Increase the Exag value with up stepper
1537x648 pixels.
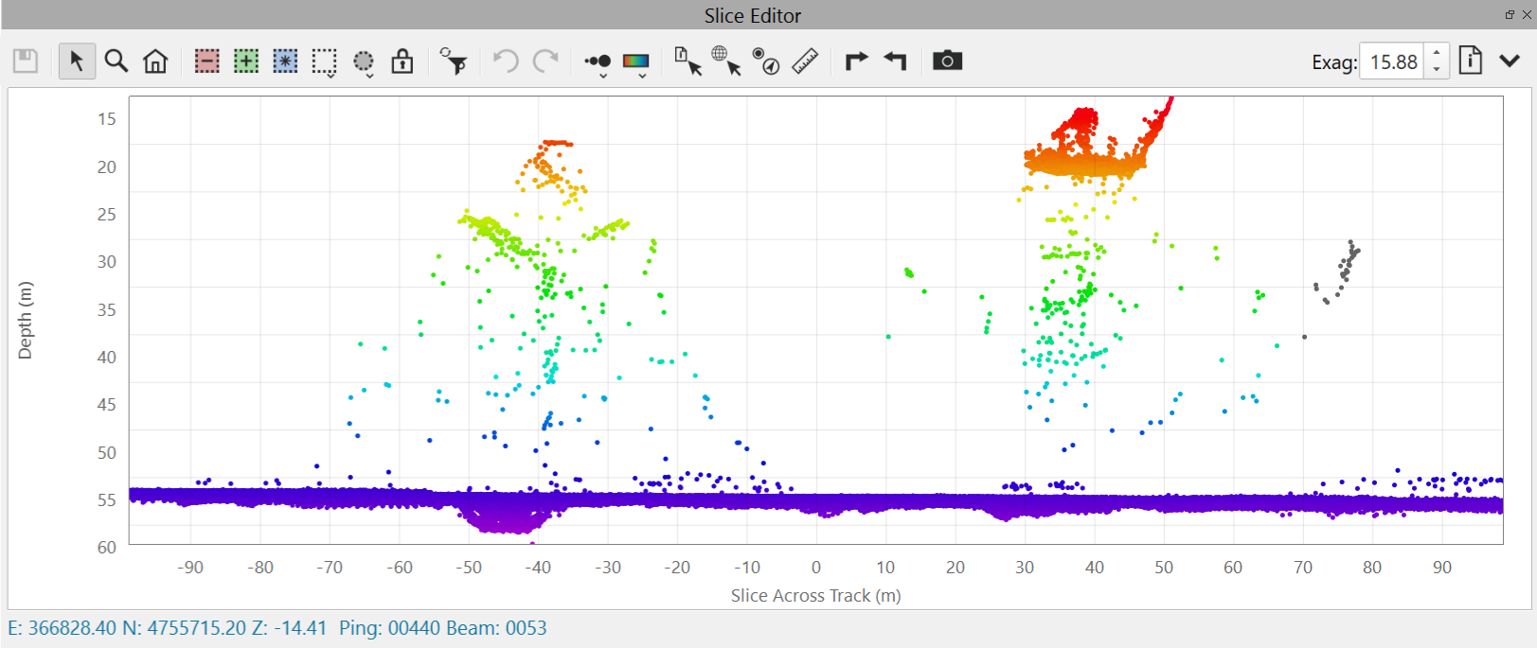click(x=1437, y=54)
